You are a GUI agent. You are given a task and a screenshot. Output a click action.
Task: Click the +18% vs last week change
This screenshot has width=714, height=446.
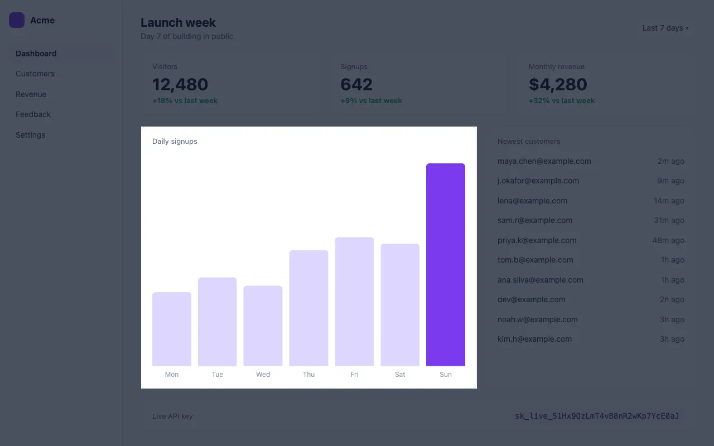point(185,101)
